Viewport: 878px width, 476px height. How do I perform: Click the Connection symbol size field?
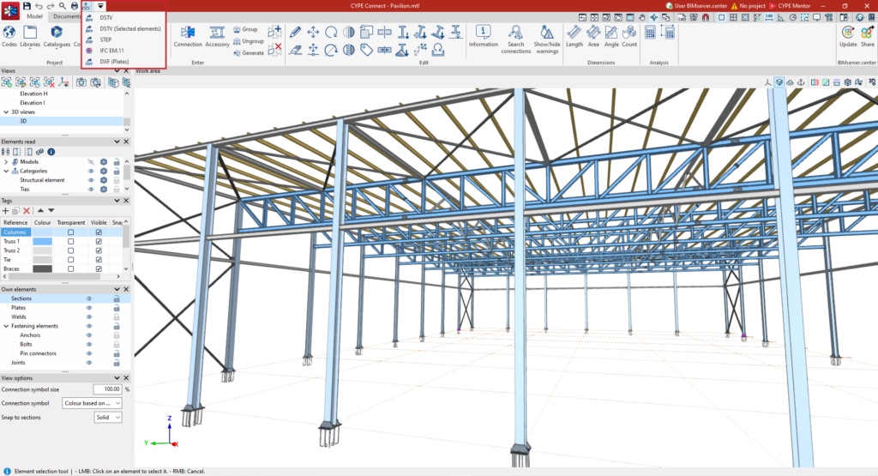[107, 389]
